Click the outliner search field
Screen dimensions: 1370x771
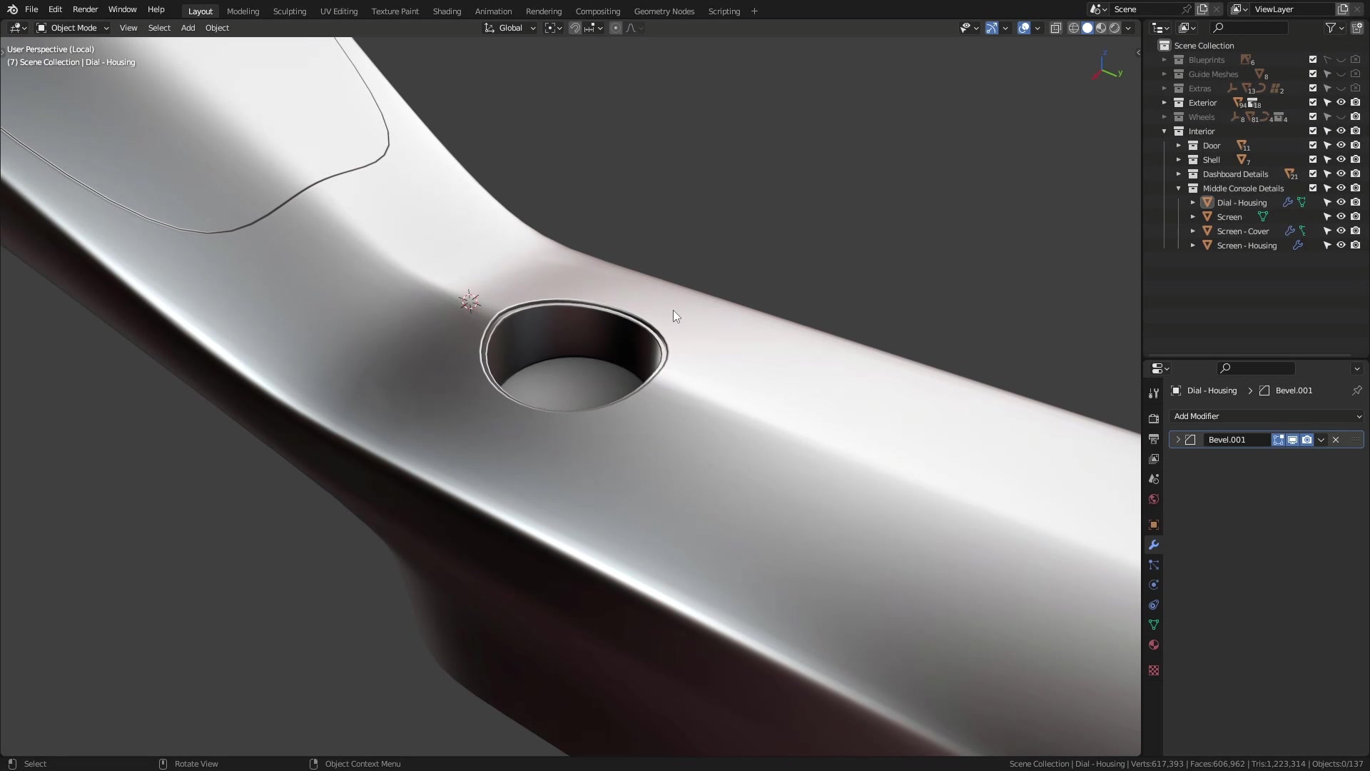coord(1249,28)
